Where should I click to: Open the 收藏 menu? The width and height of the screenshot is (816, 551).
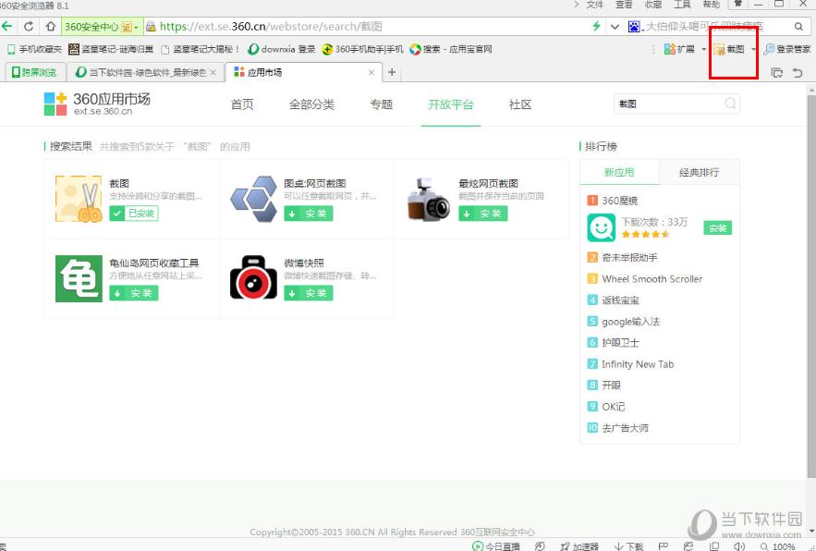(653, 5)
